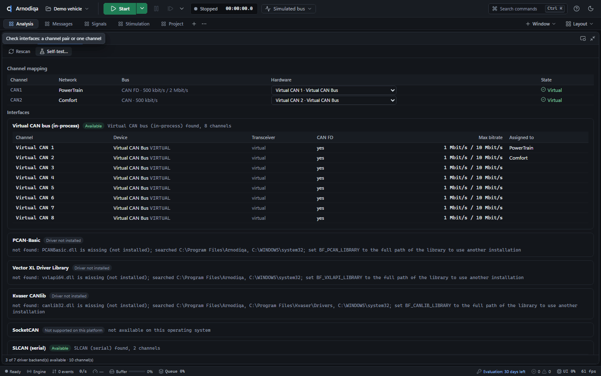Go to the Project tab
The height and width of the screenshot is (376, 601).
pyautogui.click(x=172, y=24)
